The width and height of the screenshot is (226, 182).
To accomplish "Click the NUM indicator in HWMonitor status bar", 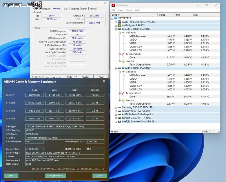I will tap(205, 132).
